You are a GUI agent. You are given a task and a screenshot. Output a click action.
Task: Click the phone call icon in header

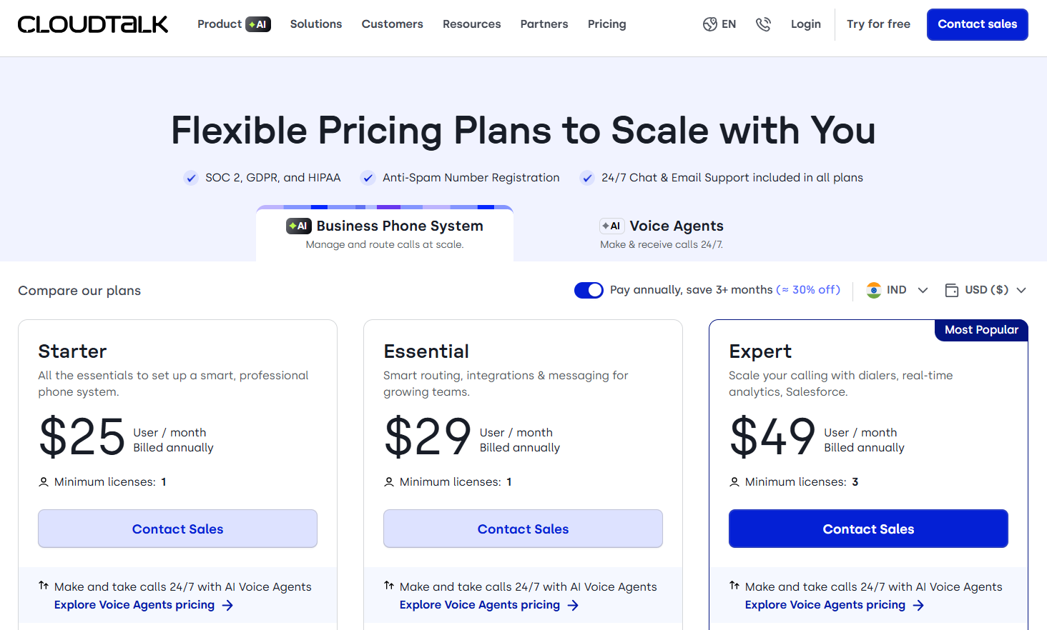point(763,24)
